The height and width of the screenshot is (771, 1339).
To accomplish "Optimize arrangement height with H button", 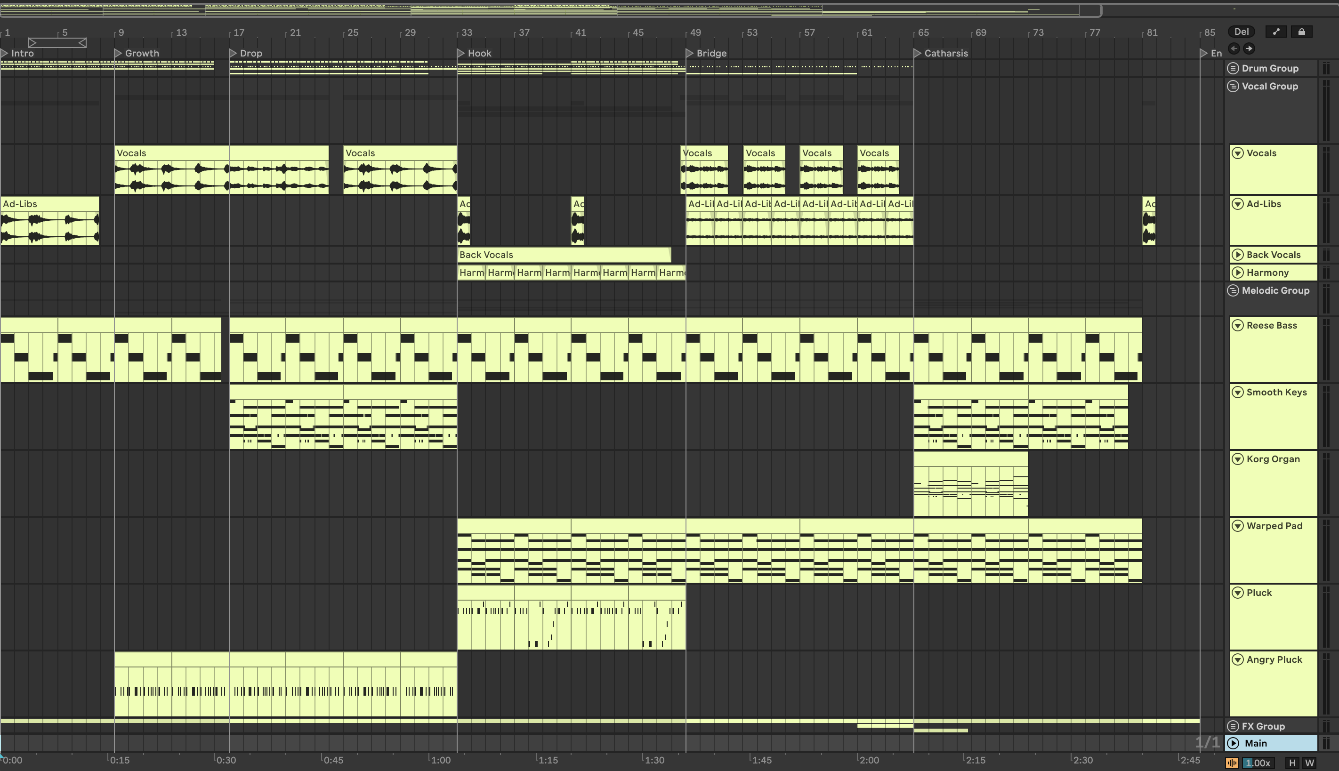I will click(1292, 763).
